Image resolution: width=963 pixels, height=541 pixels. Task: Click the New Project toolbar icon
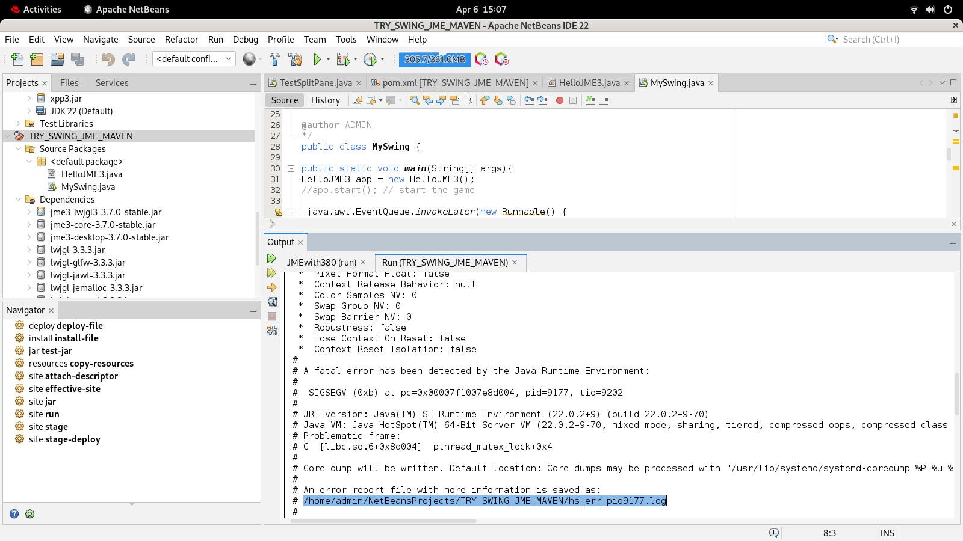point(37,59)
